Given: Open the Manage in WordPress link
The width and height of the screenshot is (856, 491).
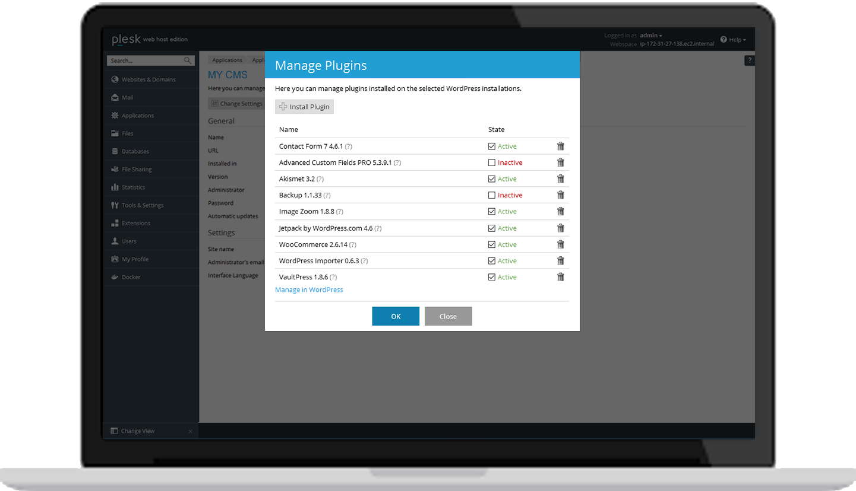Looking at the screenshot, I should [309, 289].
